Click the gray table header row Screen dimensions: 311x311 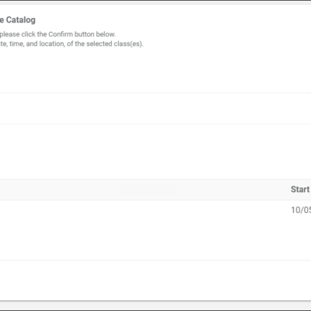point(155,190)
